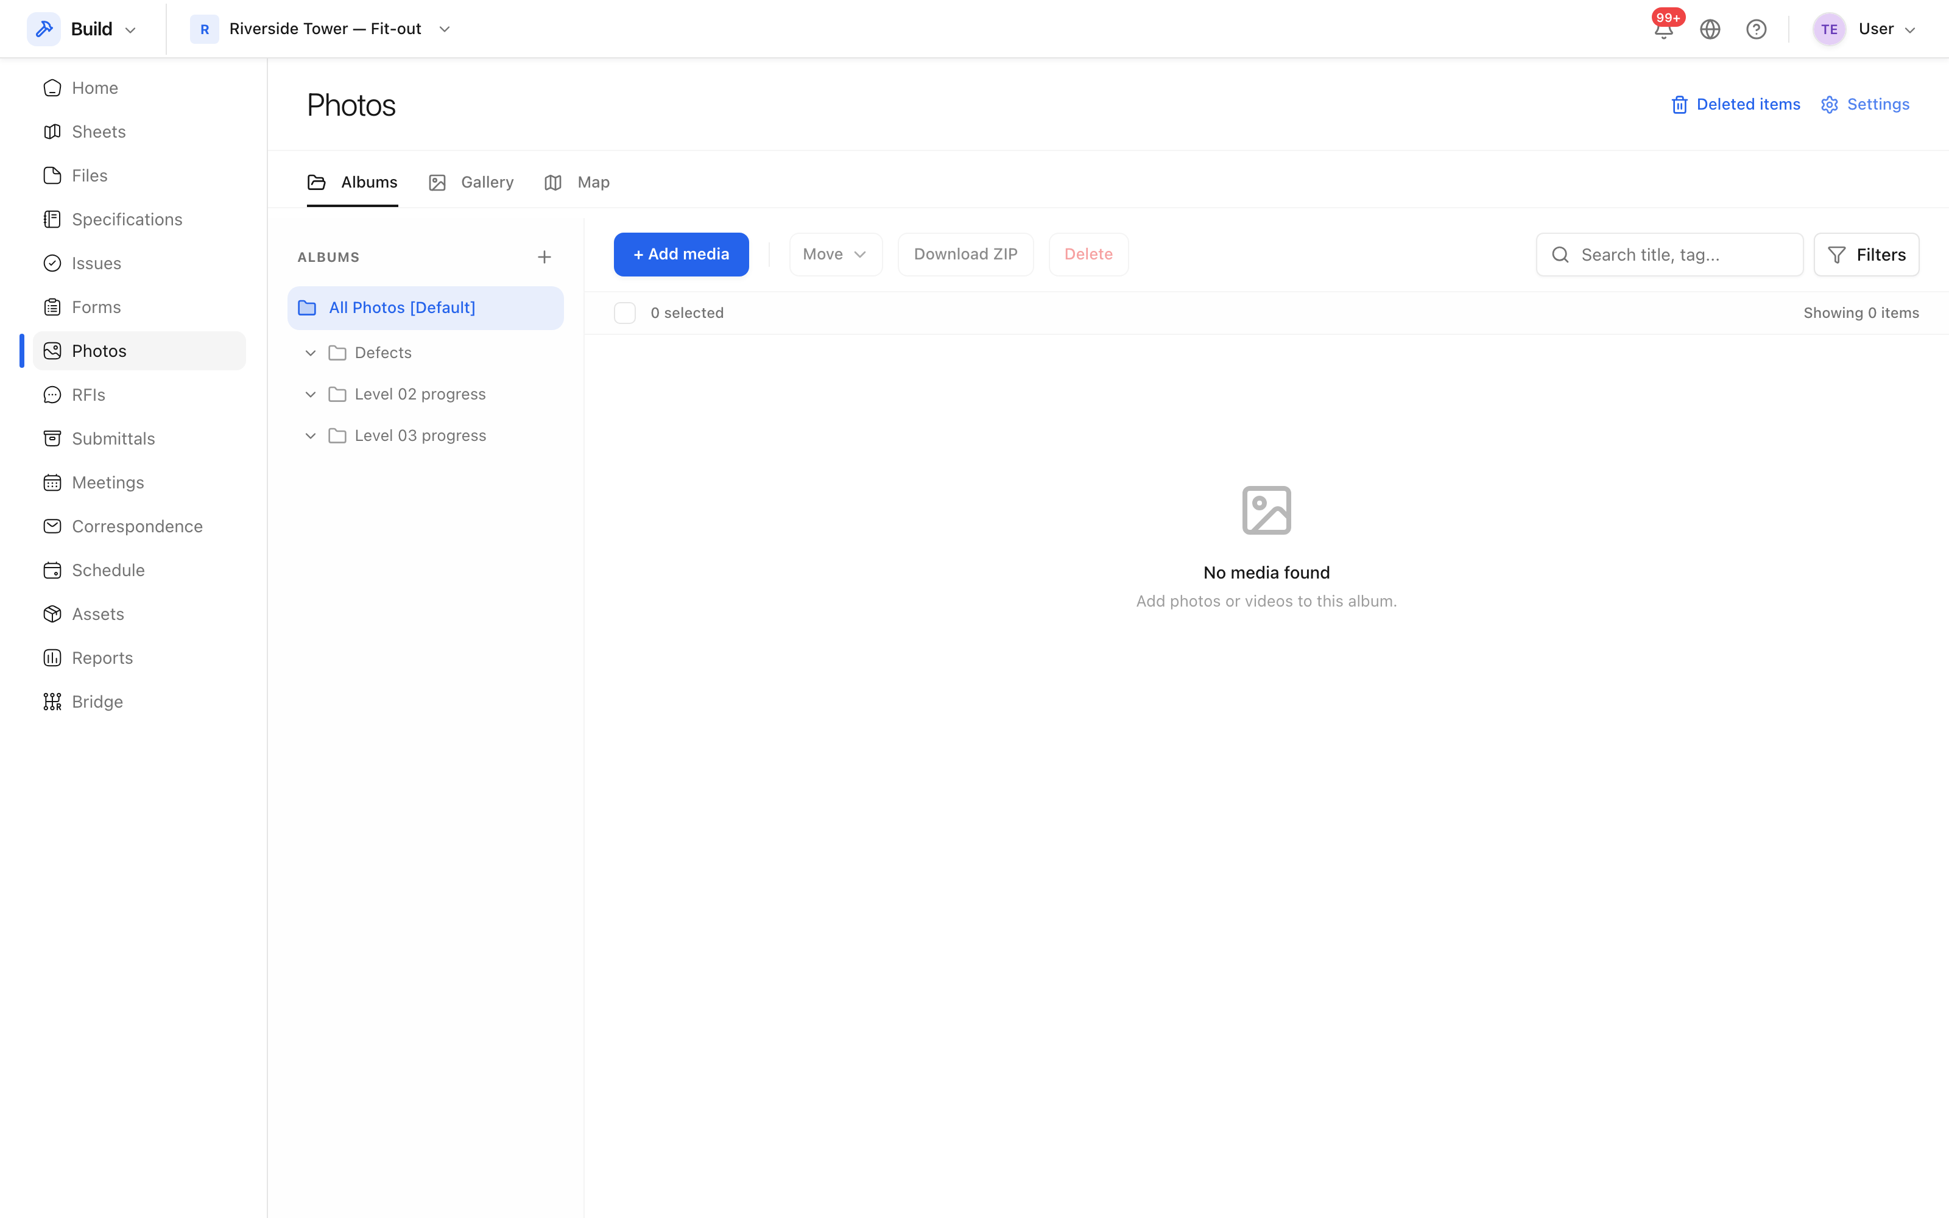
Task: Switch to the Map tab
Action: (577, 182)
